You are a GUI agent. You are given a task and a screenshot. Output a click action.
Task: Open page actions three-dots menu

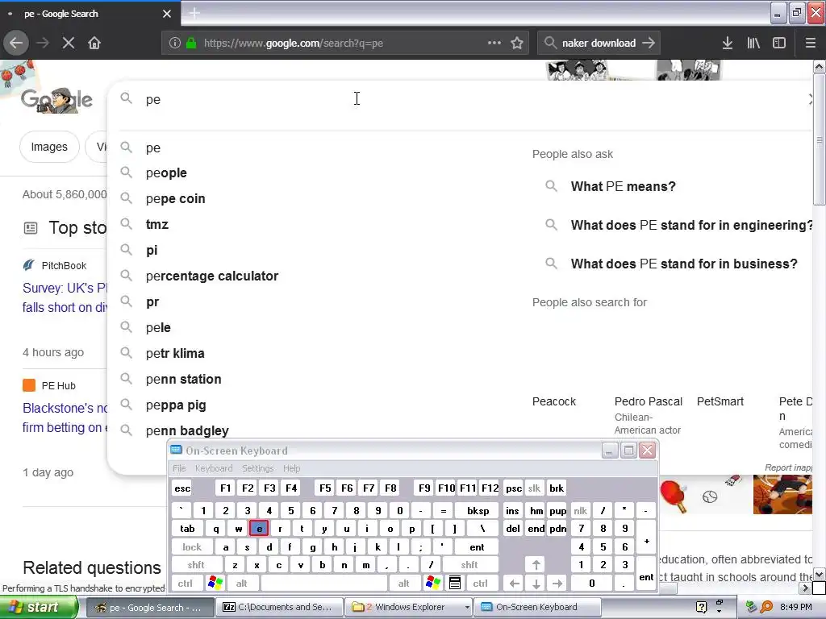tap(494, 43)
